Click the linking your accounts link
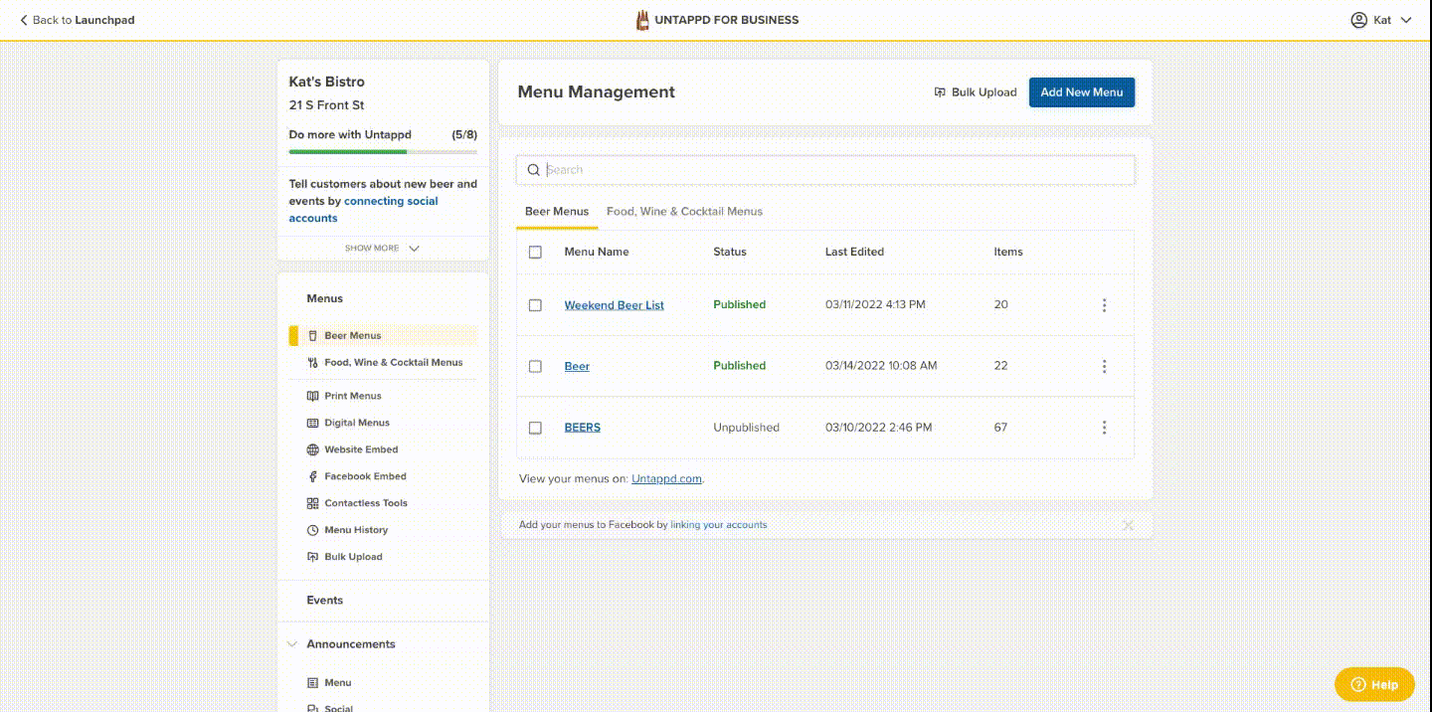 [x=719, y=525]
